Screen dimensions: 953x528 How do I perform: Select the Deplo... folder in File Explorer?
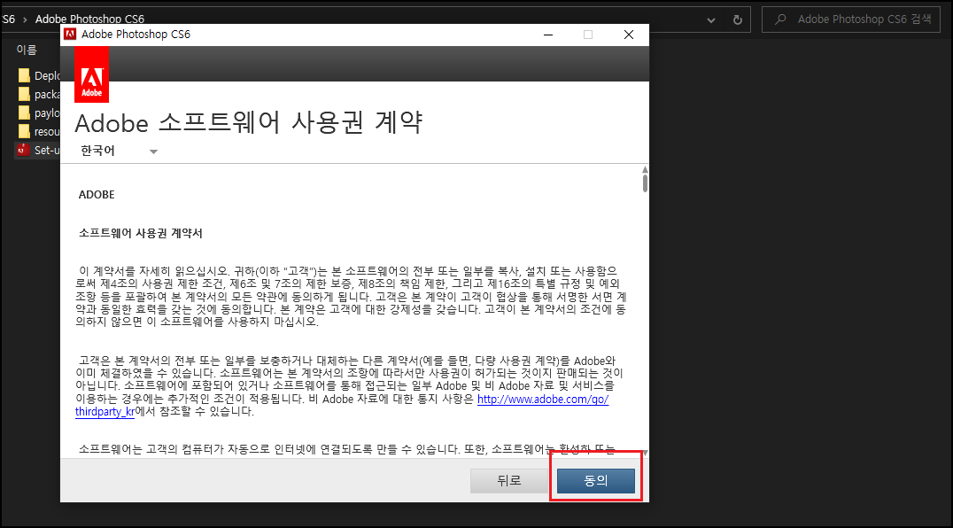coord(39,75)
